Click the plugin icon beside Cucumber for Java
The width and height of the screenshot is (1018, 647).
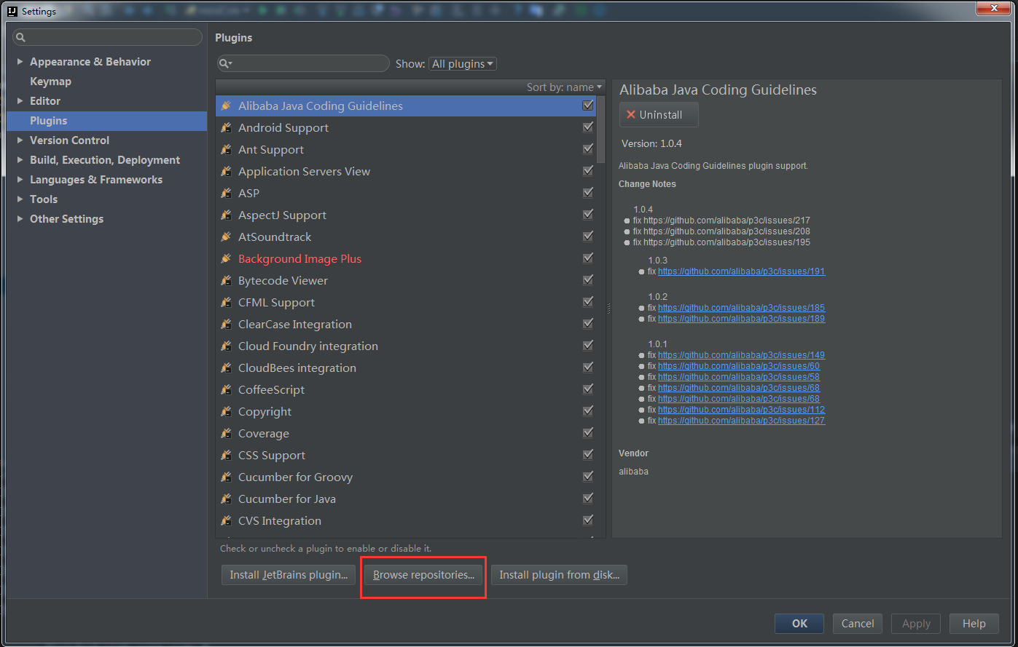tap(226, 499)
